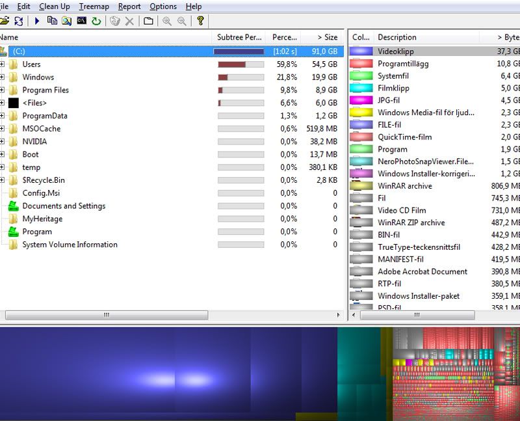Screen dimensions: 520x421
Task: Sort by the Subtree Percentage column header
Action: [x=239, y=37]
